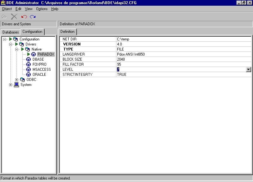The width and height of the screenshot is (253, 182).
Task: Collapse the Native tree node
Action: (16, 49)
